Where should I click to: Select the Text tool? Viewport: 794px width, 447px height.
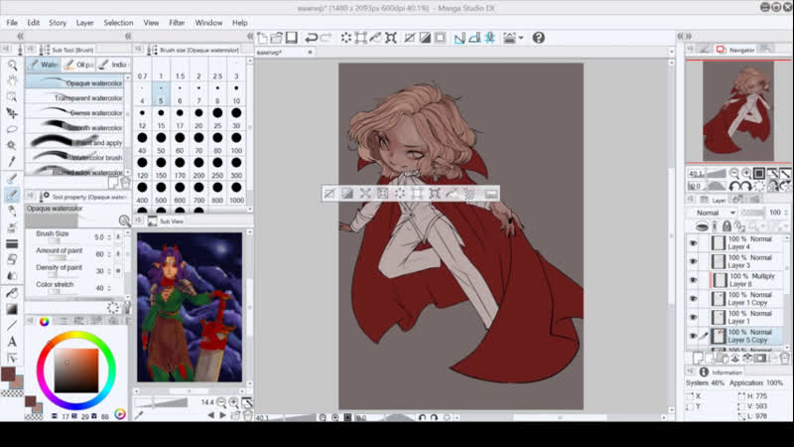[x=12, y=342]
